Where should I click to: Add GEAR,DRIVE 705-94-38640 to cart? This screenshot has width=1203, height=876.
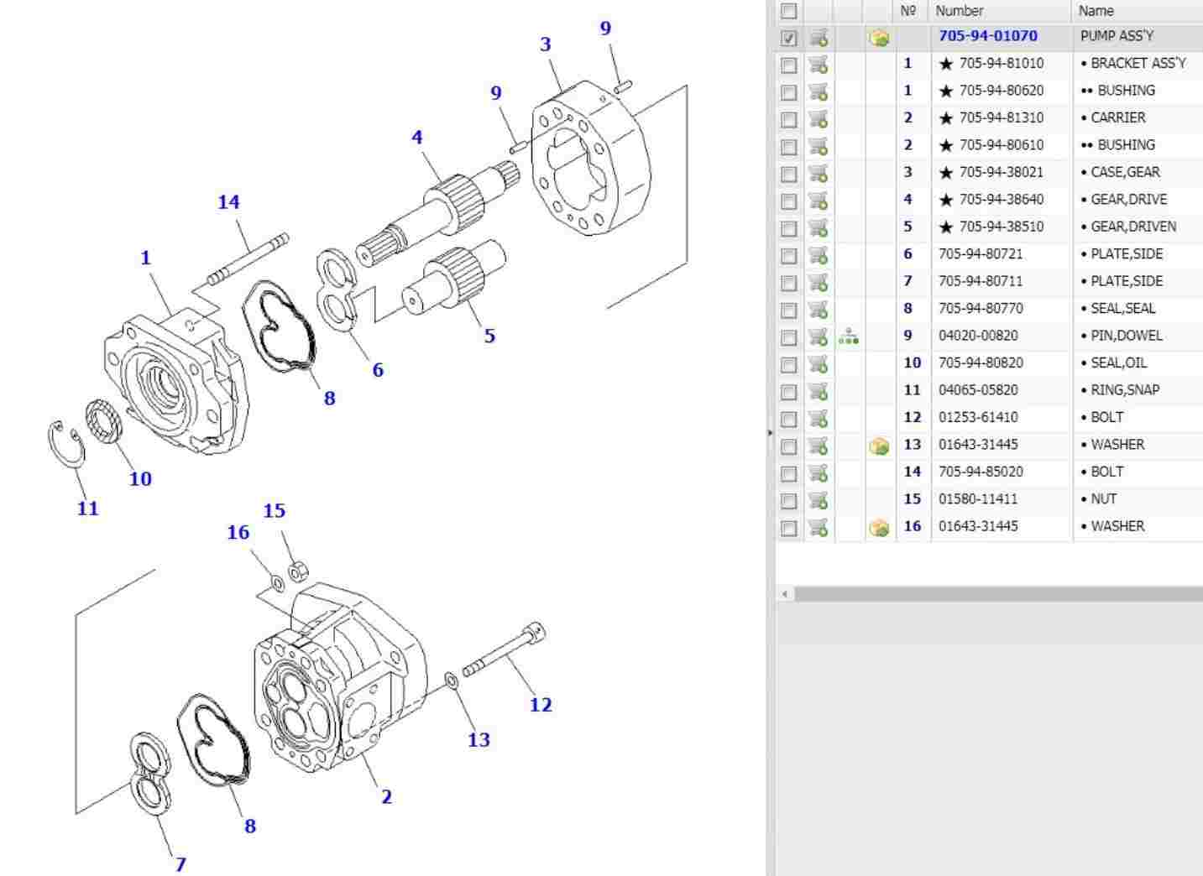tap(819, 201)
